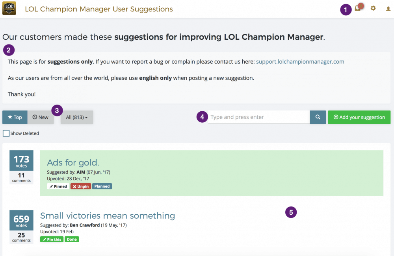
Task: Click the Planned status label
Action: pyautogui.click(x=102, y=186)
